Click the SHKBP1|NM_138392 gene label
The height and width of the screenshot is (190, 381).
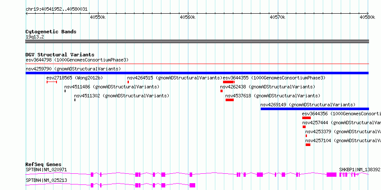pyautogui.click(x=360, y=170)
